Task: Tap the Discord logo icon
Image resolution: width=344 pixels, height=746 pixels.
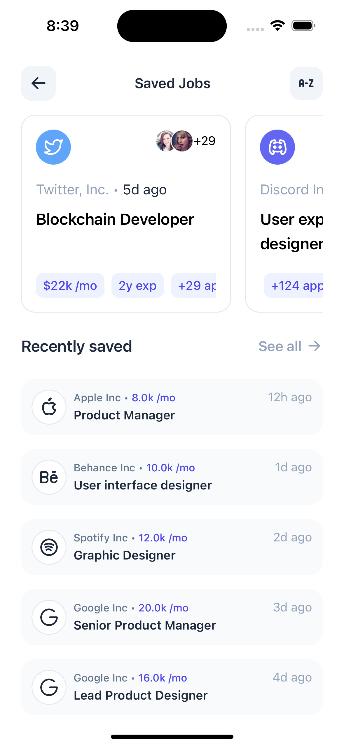Action: point(277,147)
